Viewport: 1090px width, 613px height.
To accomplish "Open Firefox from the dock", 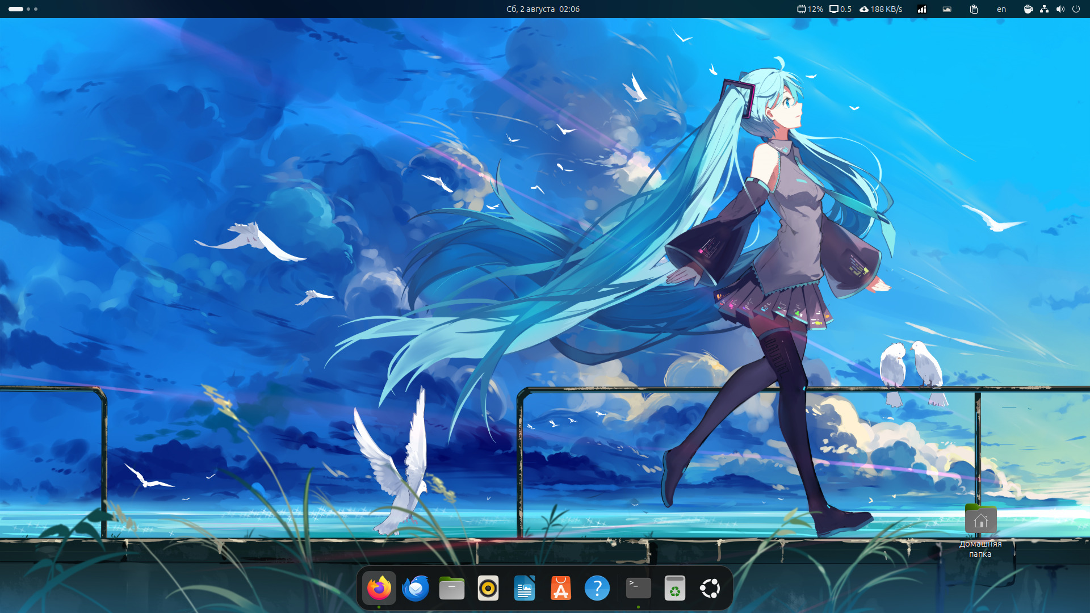I will point(379,588).
